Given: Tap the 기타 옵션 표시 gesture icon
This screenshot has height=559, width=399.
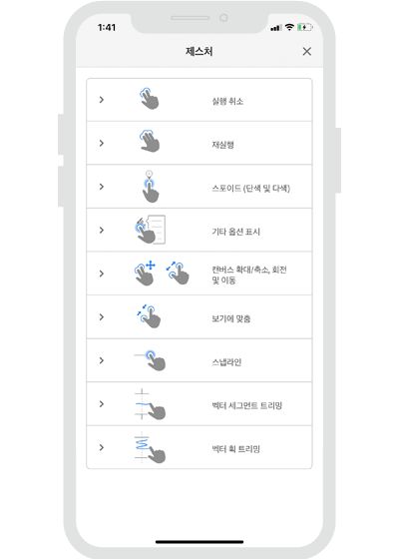Looking at the screenshot, I should click(x=150, y=230).
